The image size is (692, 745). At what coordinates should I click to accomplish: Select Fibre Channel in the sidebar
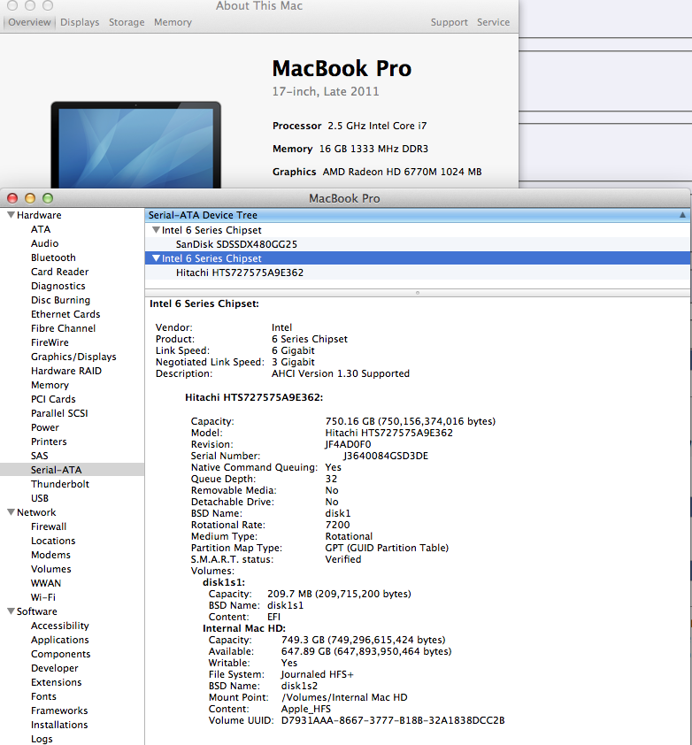point(63,328)
